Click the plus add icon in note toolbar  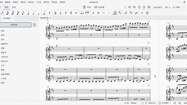click(142, 13)
